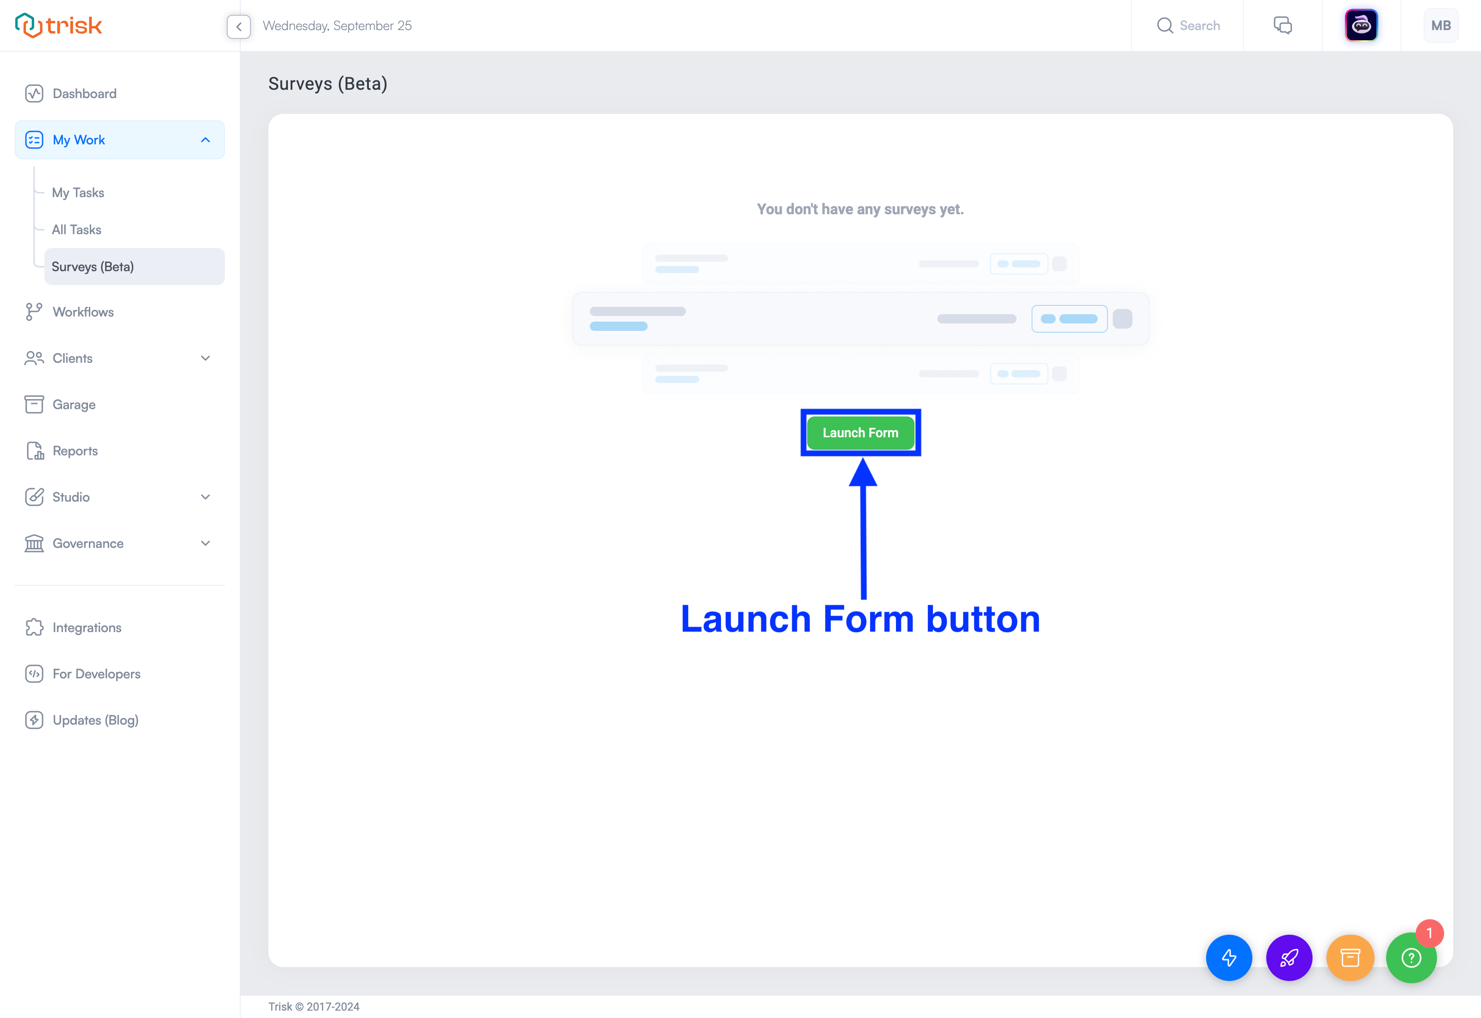The width and height of the screenshot is (1481, 1018).
Task: Click the Dashboard icon in sidebar
Action: [x=34, y=94]
